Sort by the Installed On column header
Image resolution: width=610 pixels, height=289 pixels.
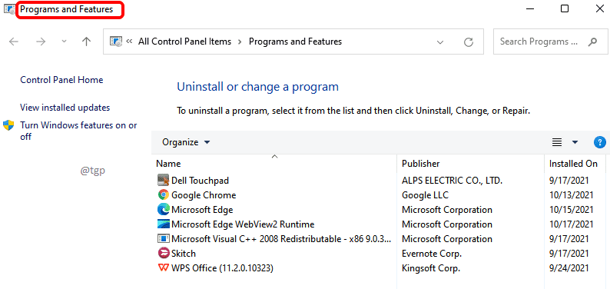573,164
